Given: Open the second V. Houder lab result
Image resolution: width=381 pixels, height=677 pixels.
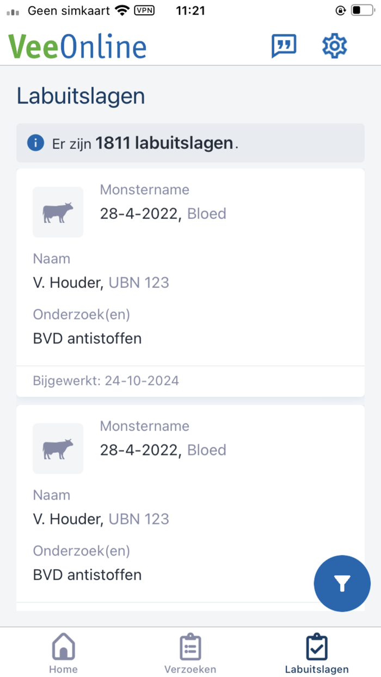Looking at the screenshot, I should (x=190, y=506).
